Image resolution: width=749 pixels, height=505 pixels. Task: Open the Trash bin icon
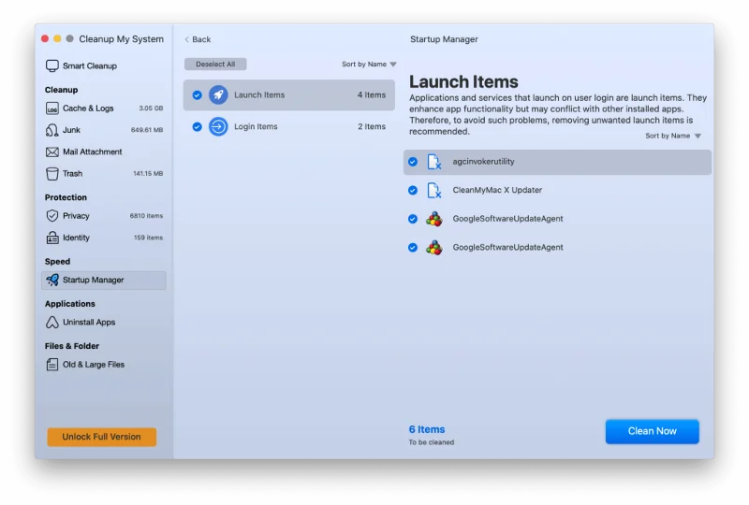coord(52,173)
